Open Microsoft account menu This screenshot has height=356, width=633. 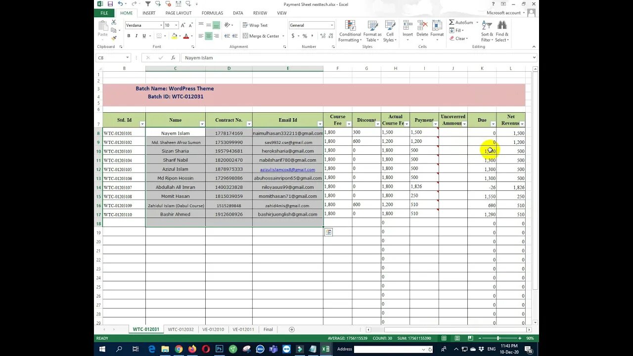(506, 13)
